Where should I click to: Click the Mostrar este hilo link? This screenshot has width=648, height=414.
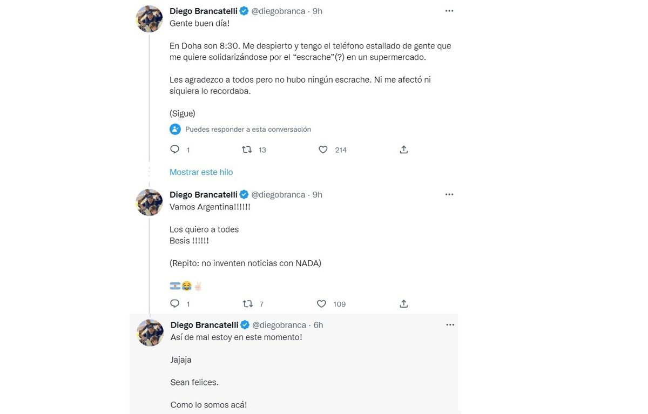point(201,172)
